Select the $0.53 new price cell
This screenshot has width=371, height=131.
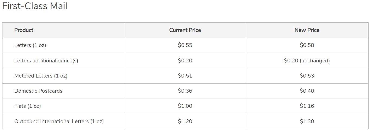(307, 76)
